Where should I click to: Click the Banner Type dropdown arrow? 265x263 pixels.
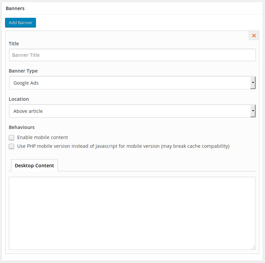(x=253, y=83)
